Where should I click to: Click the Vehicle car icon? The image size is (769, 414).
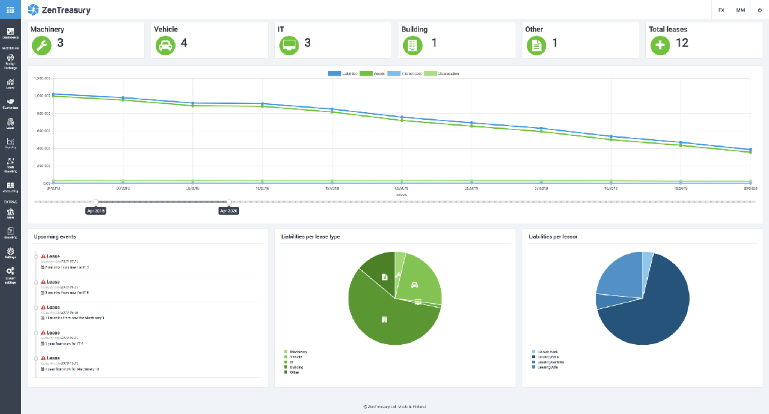click(165, 46)
